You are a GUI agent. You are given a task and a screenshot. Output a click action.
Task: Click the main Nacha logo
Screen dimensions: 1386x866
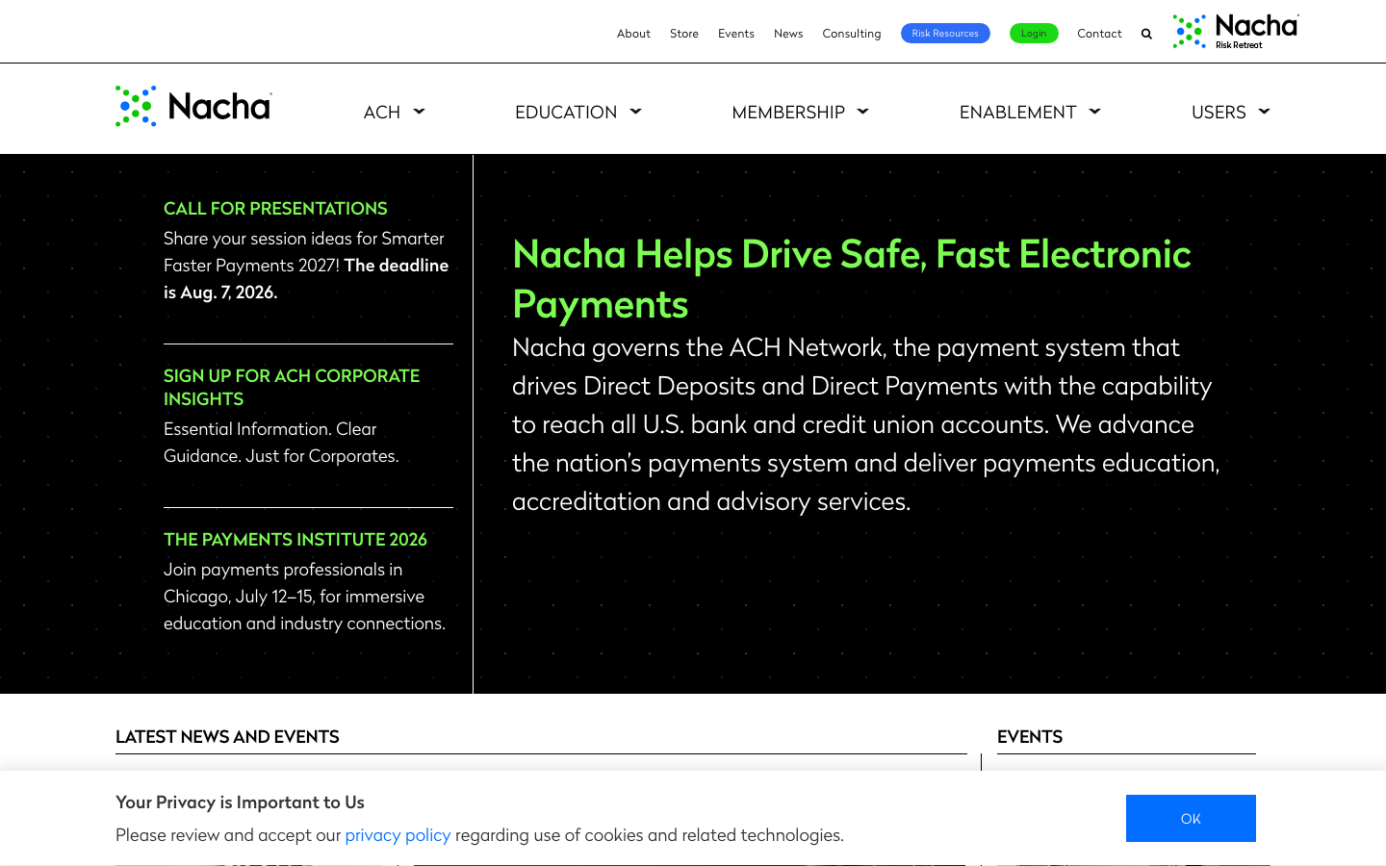pyautogui.click(x=193, y=106)
